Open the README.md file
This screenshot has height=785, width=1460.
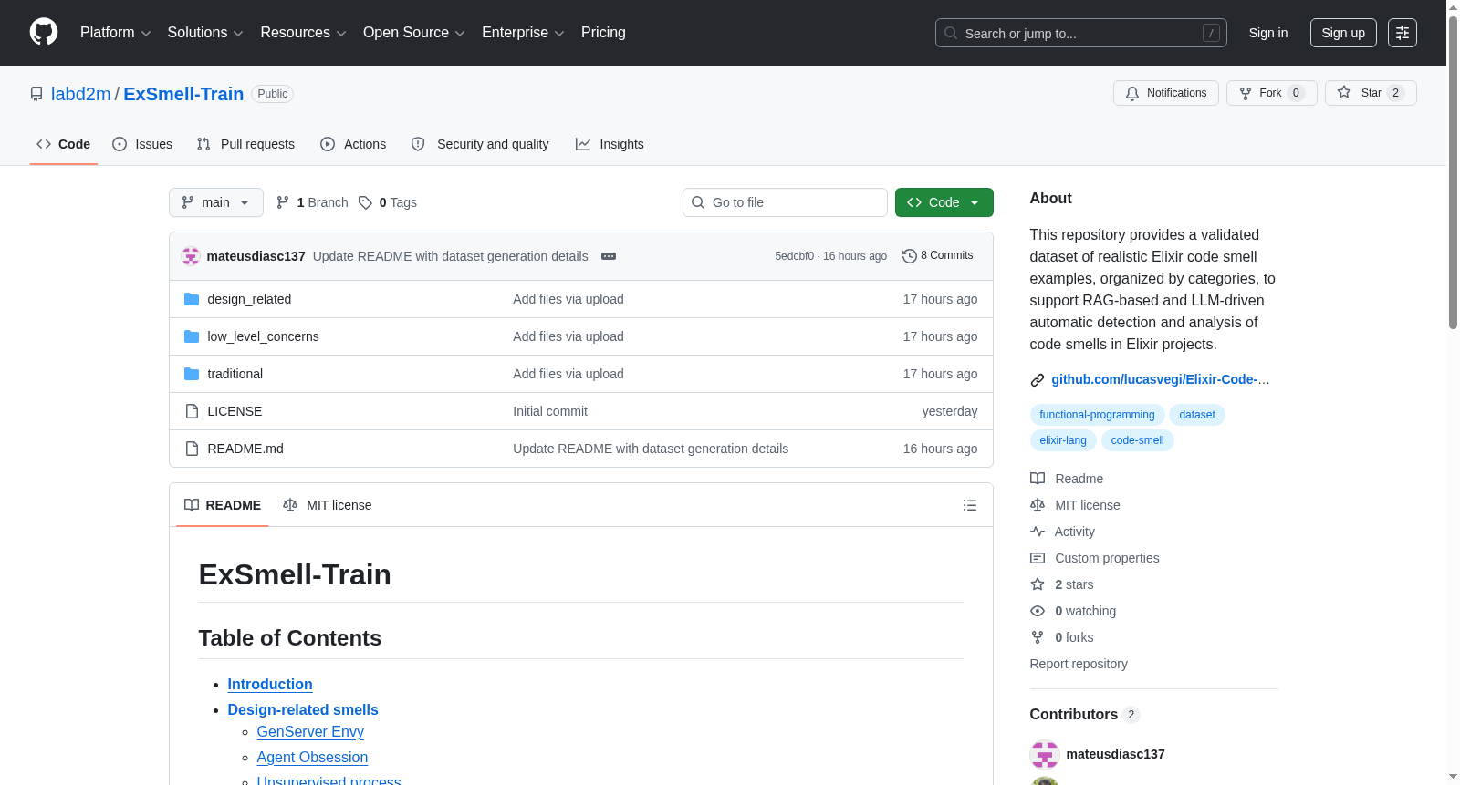[x=245, y=449]
